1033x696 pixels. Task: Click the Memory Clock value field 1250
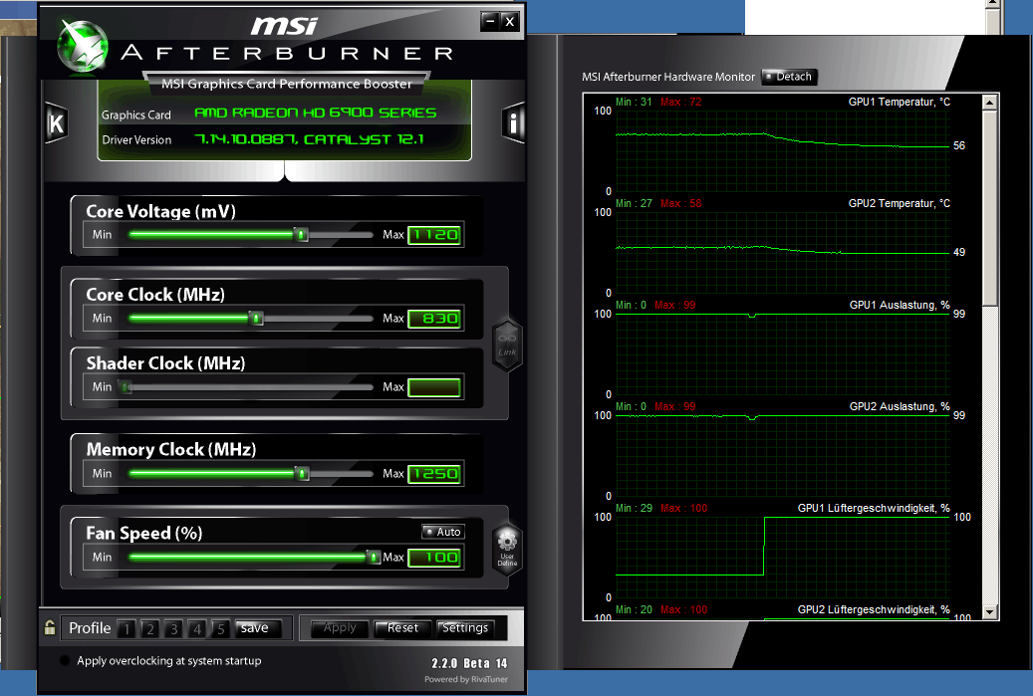[x=434, y=473]
